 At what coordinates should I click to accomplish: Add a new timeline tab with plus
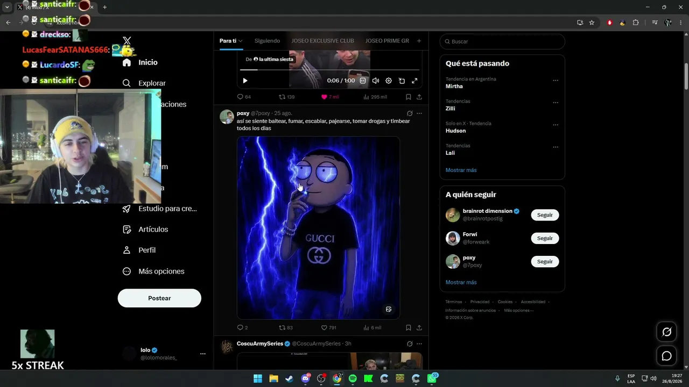coord(419,41)
